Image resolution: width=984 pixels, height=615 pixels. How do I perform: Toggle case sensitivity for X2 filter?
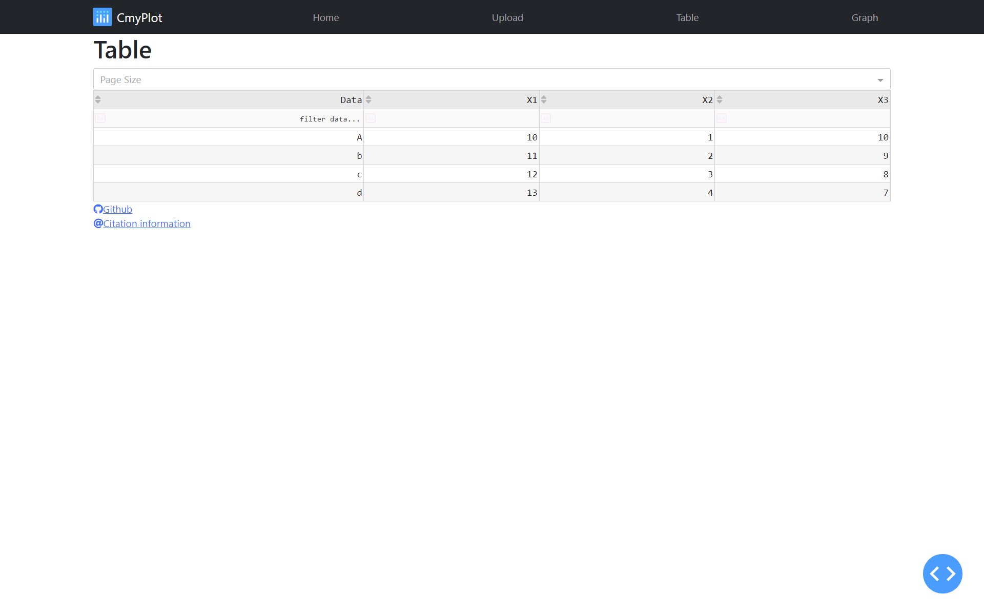click(546, 118)
